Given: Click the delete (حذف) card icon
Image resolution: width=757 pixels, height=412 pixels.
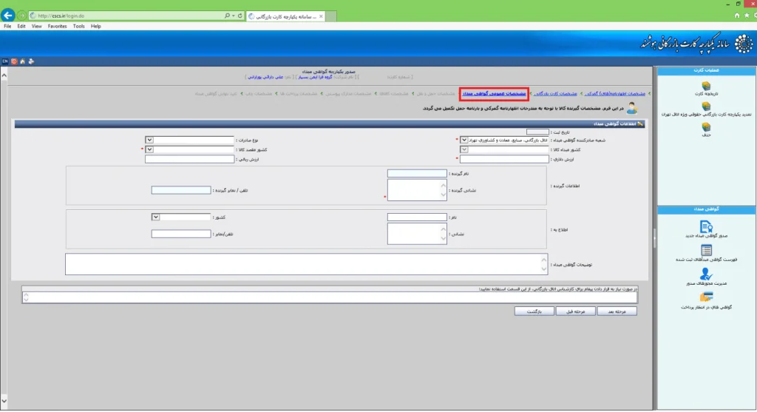Looking at the screenshot, I should pyautogui.click(x=706, y=127).
